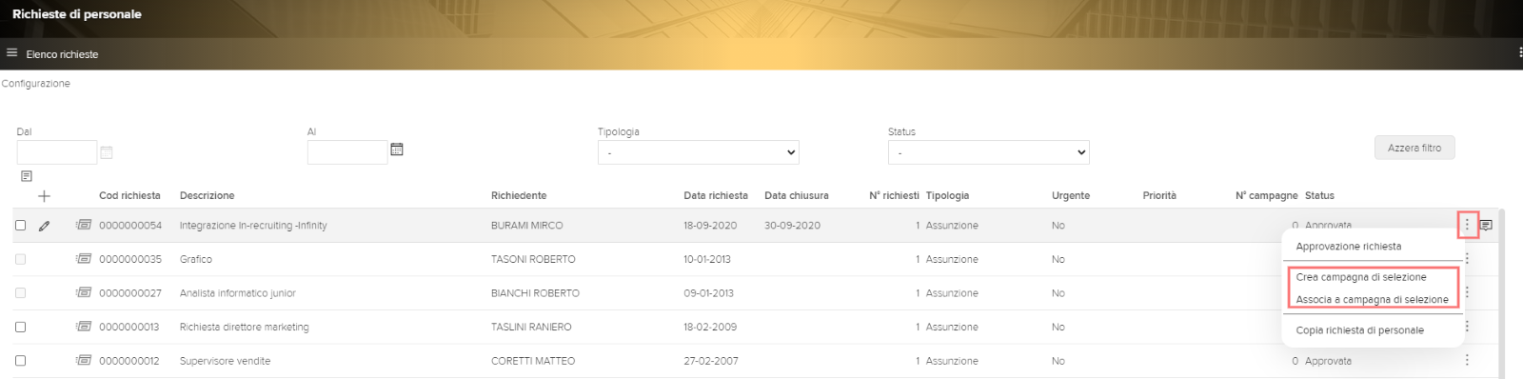Choose Approvazione richiesta from the context menu

[1348, 247]
